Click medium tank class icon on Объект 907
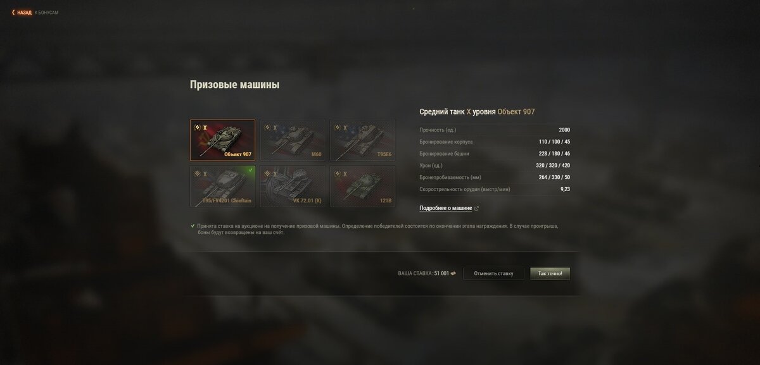Viewport: 760px width, 365px height. click(197, 128)
